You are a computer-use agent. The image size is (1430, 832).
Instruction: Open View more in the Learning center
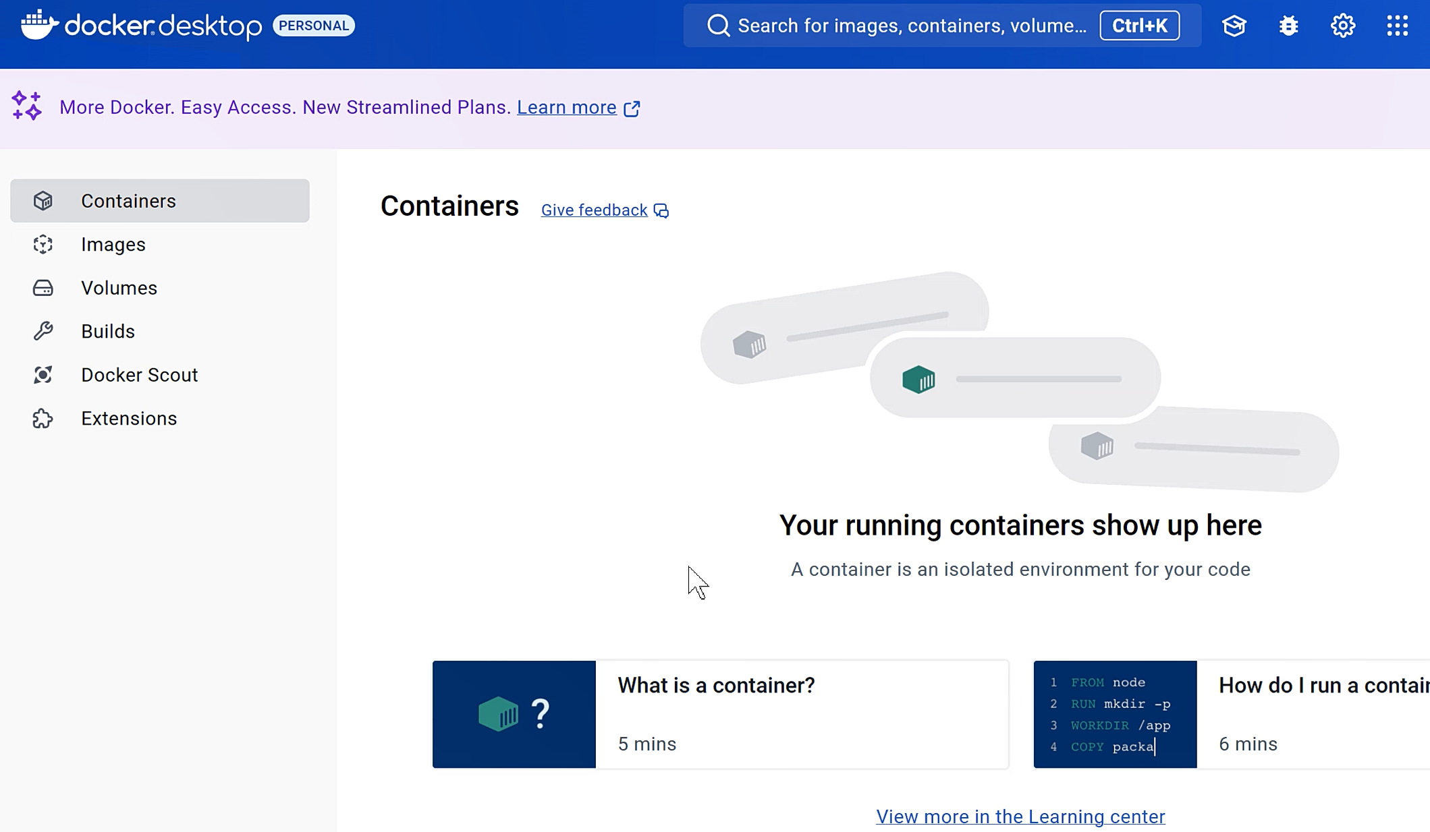[1020, 816]
